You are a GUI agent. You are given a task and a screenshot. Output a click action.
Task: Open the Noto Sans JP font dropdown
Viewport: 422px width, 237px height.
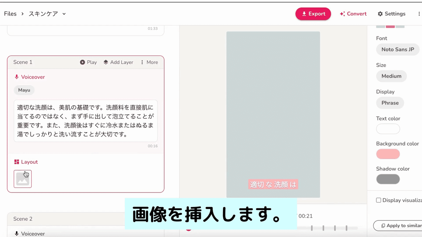coord(398,50)
